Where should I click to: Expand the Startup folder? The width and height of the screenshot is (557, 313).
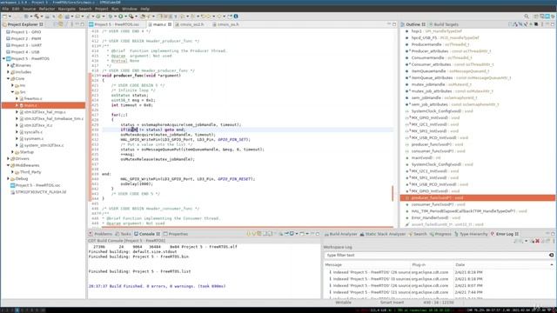pos(12,152)
